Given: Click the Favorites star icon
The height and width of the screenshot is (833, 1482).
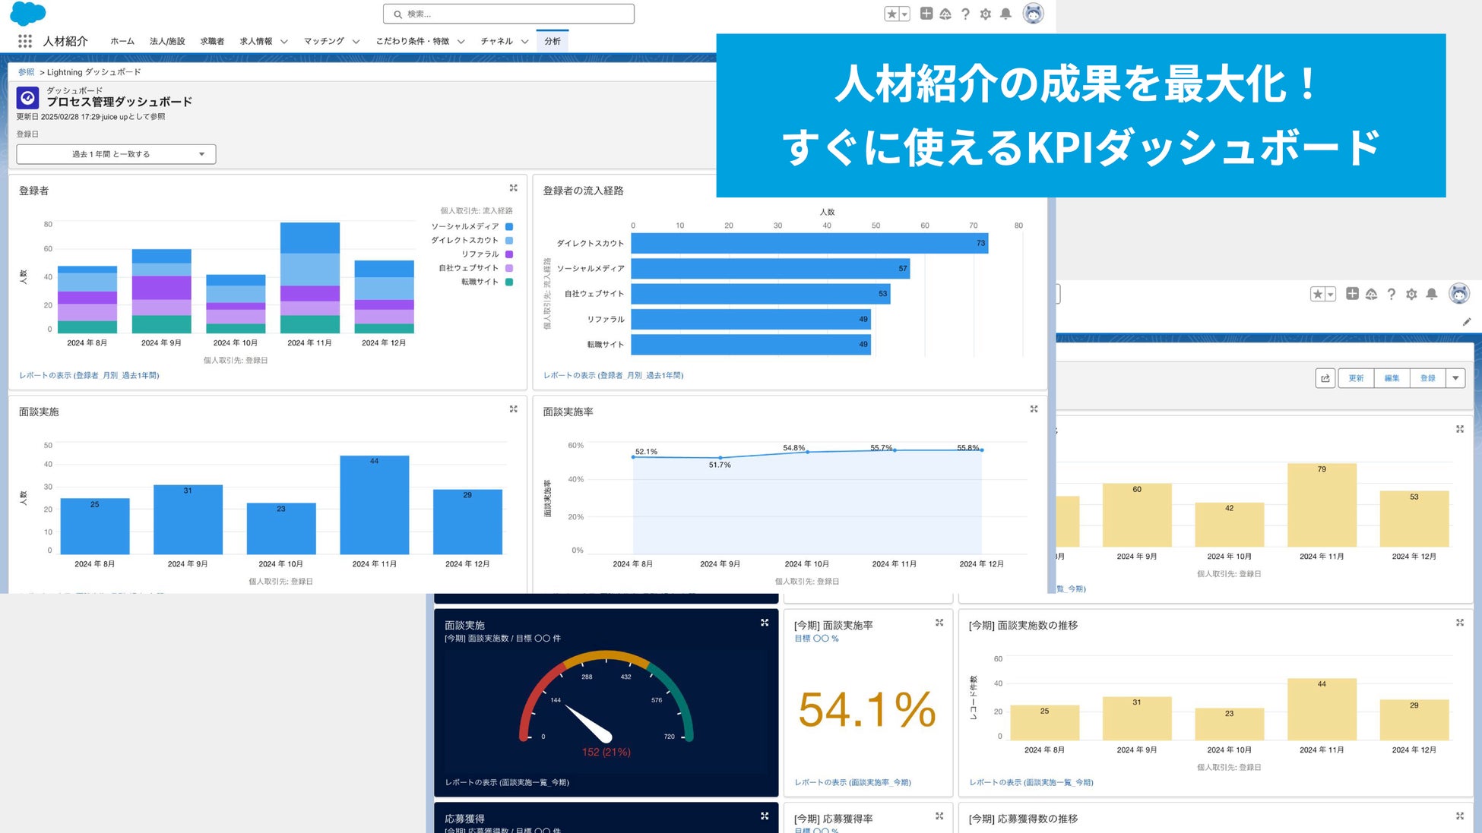Looking at the screenshot, I should tap(892, 14).
